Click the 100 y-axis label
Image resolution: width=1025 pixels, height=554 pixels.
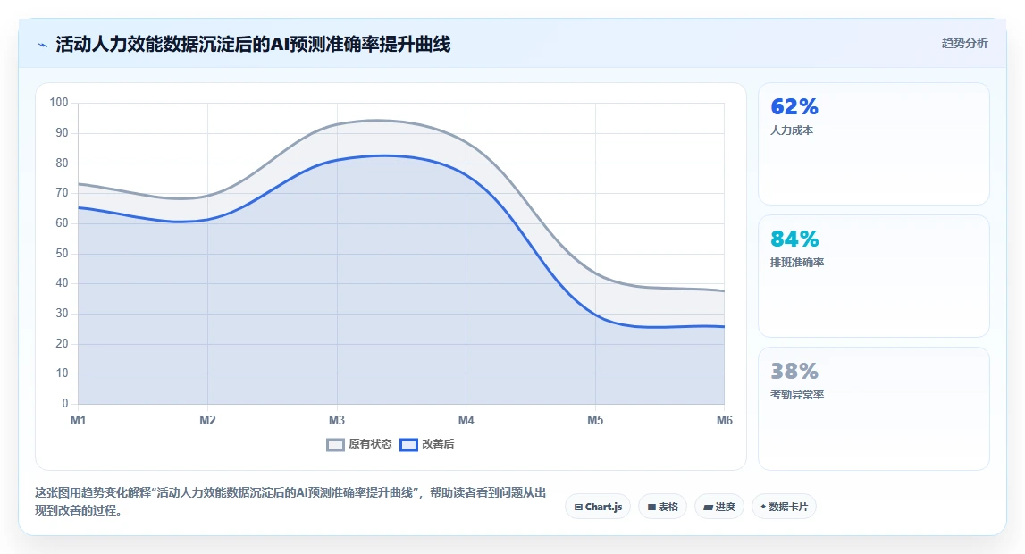coord(59,103)
